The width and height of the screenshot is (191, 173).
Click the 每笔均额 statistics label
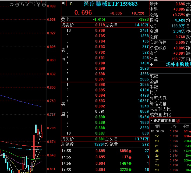(158, 98)
